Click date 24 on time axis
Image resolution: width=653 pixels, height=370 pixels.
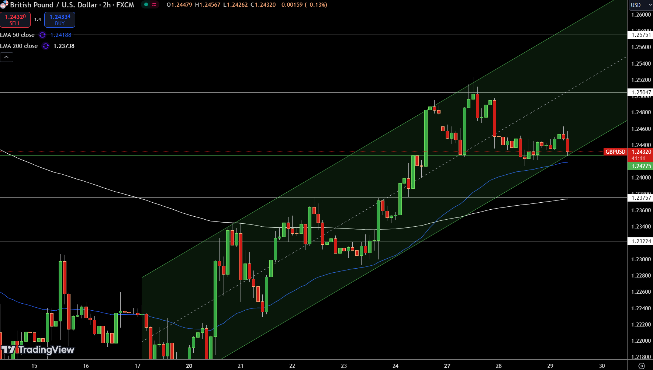tap(395, 366)
